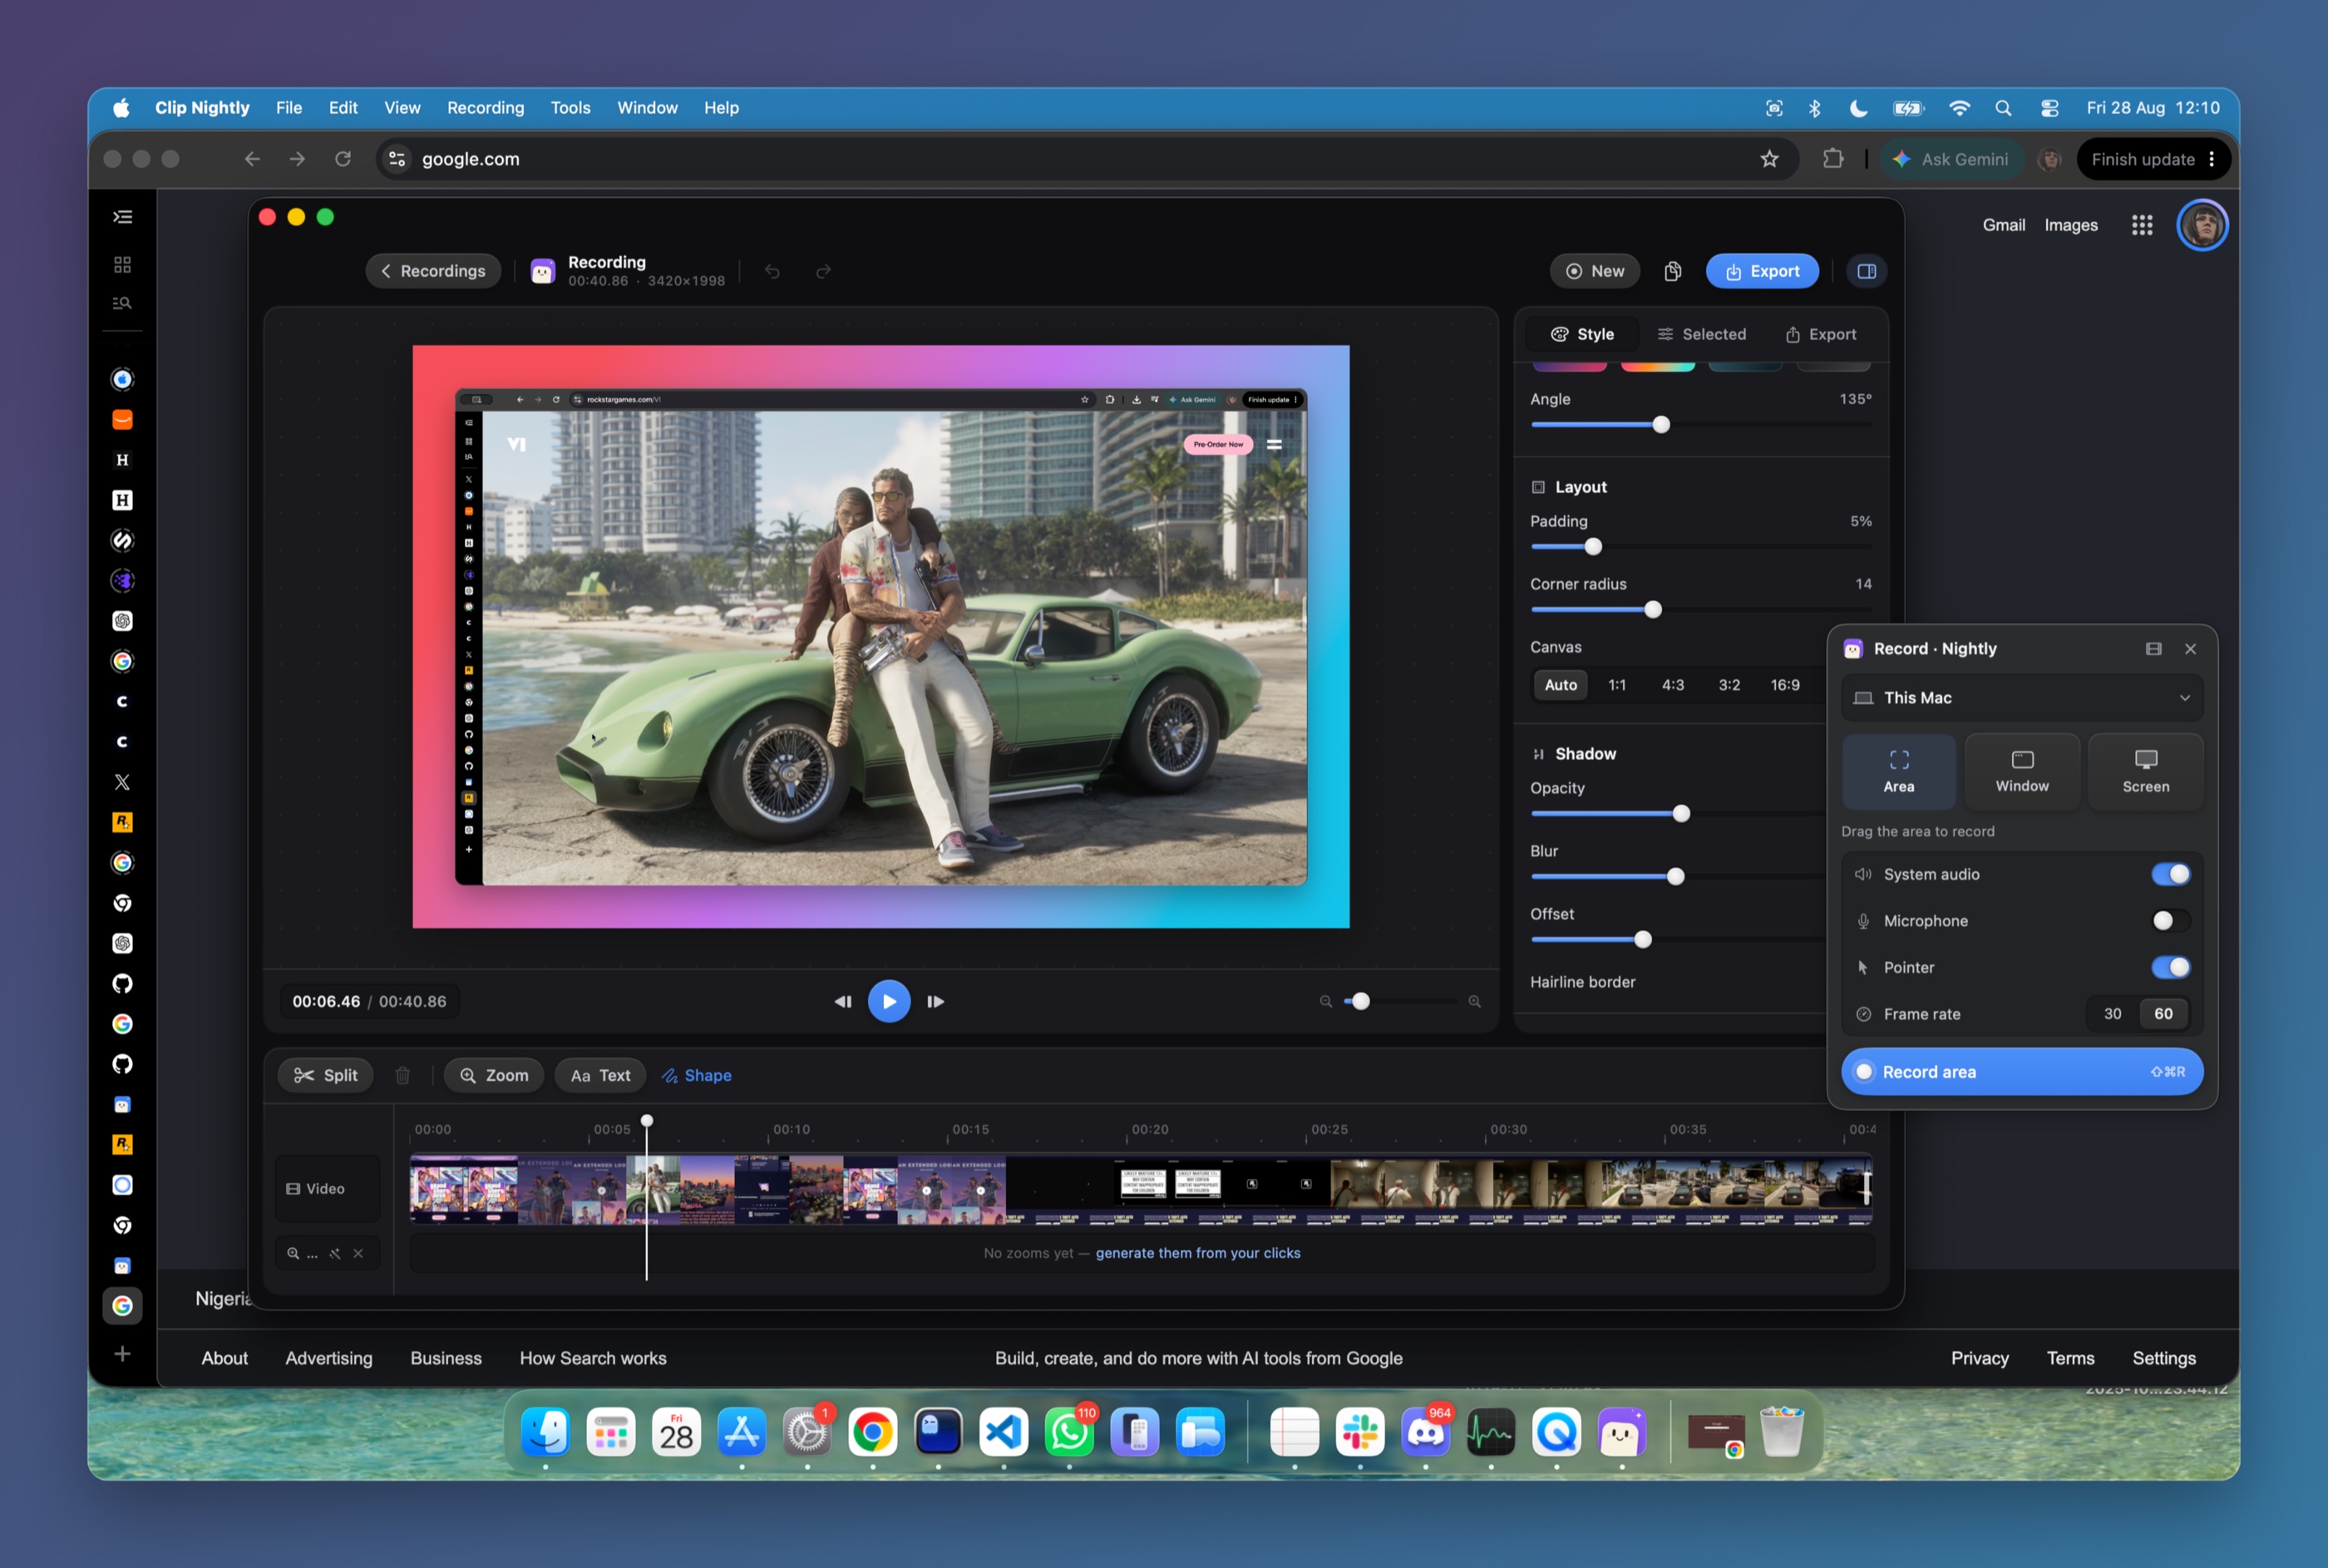This screenshot has width=2328, height=1568.
Task: Add a new tab with plus icon
Action: 122,1354
